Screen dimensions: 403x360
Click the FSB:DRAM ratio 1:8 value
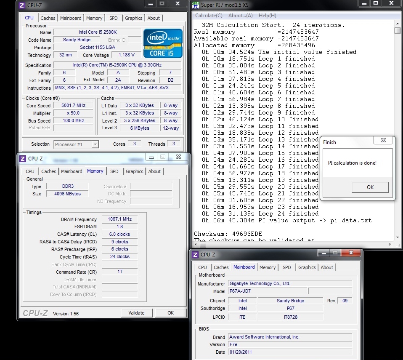click(x=119, y=227)
